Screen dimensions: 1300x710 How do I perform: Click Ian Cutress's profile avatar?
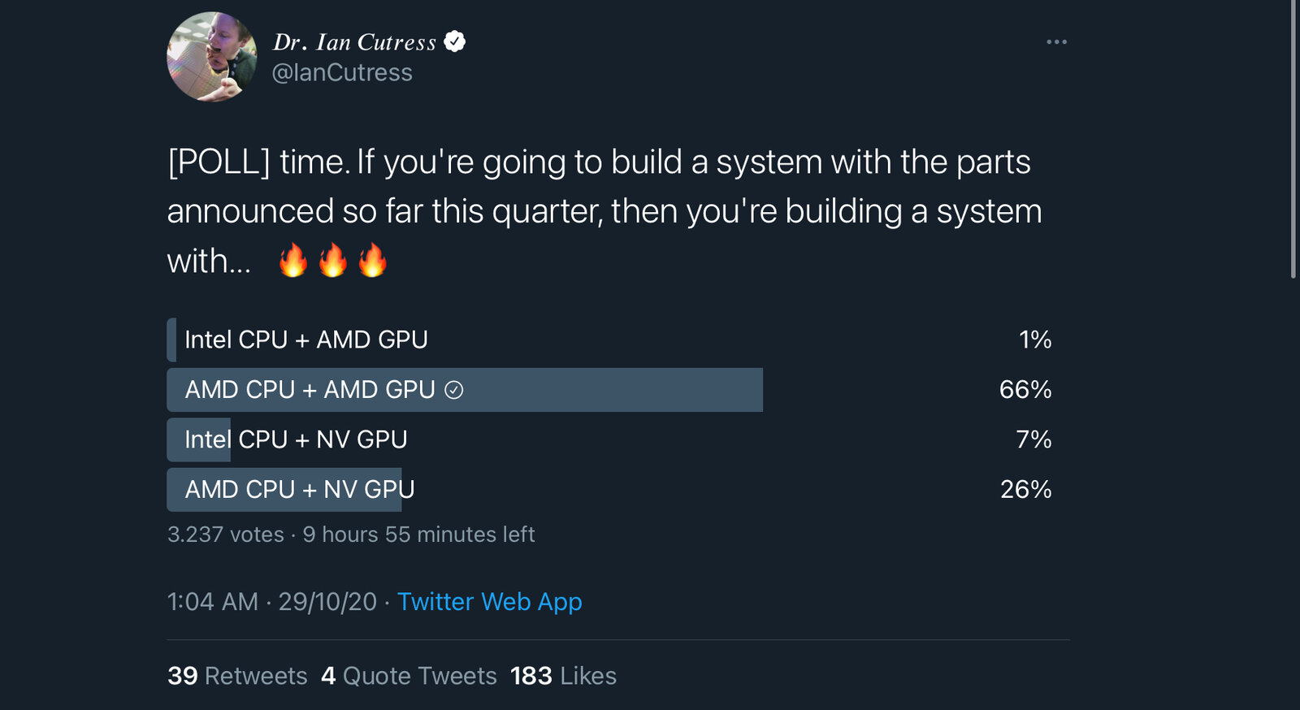(212, 57)
